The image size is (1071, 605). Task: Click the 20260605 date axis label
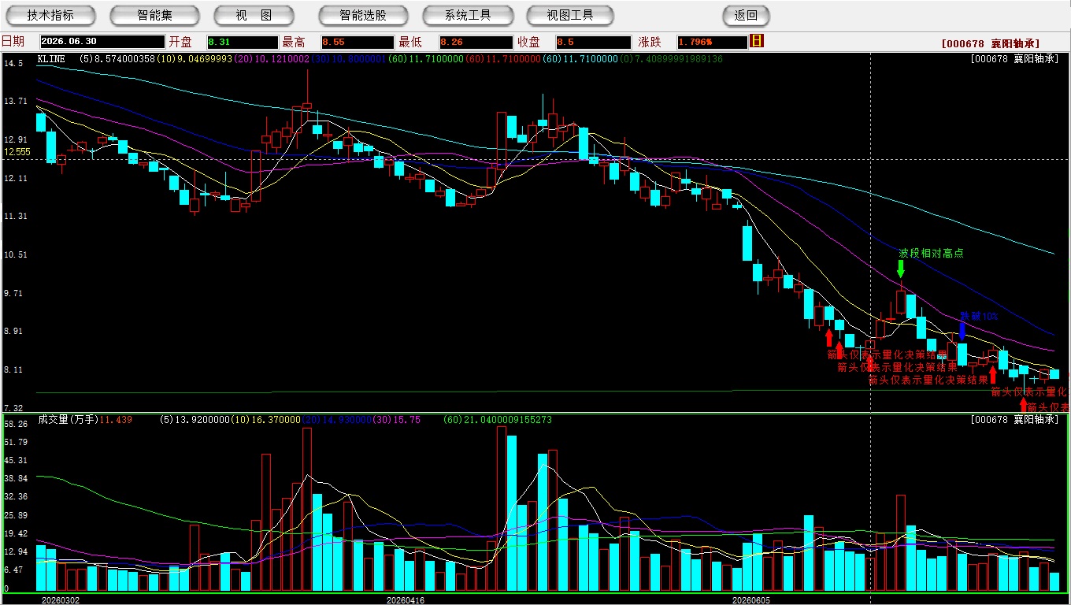[751, 600]
